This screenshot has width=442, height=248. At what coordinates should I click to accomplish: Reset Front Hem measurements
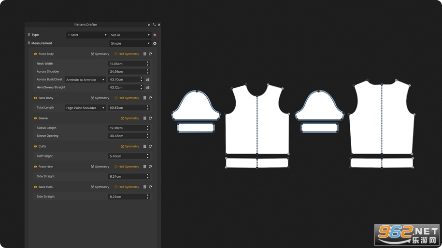point(151,167)
